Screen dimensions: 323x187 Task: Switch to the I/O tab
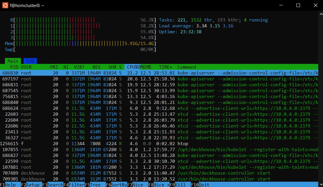pyautogui.click(x=30, y=61)
